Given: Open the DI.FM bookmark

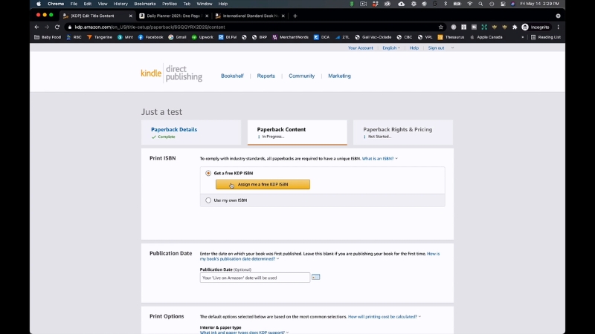Looking at the screenshot, I should [228, 37].
